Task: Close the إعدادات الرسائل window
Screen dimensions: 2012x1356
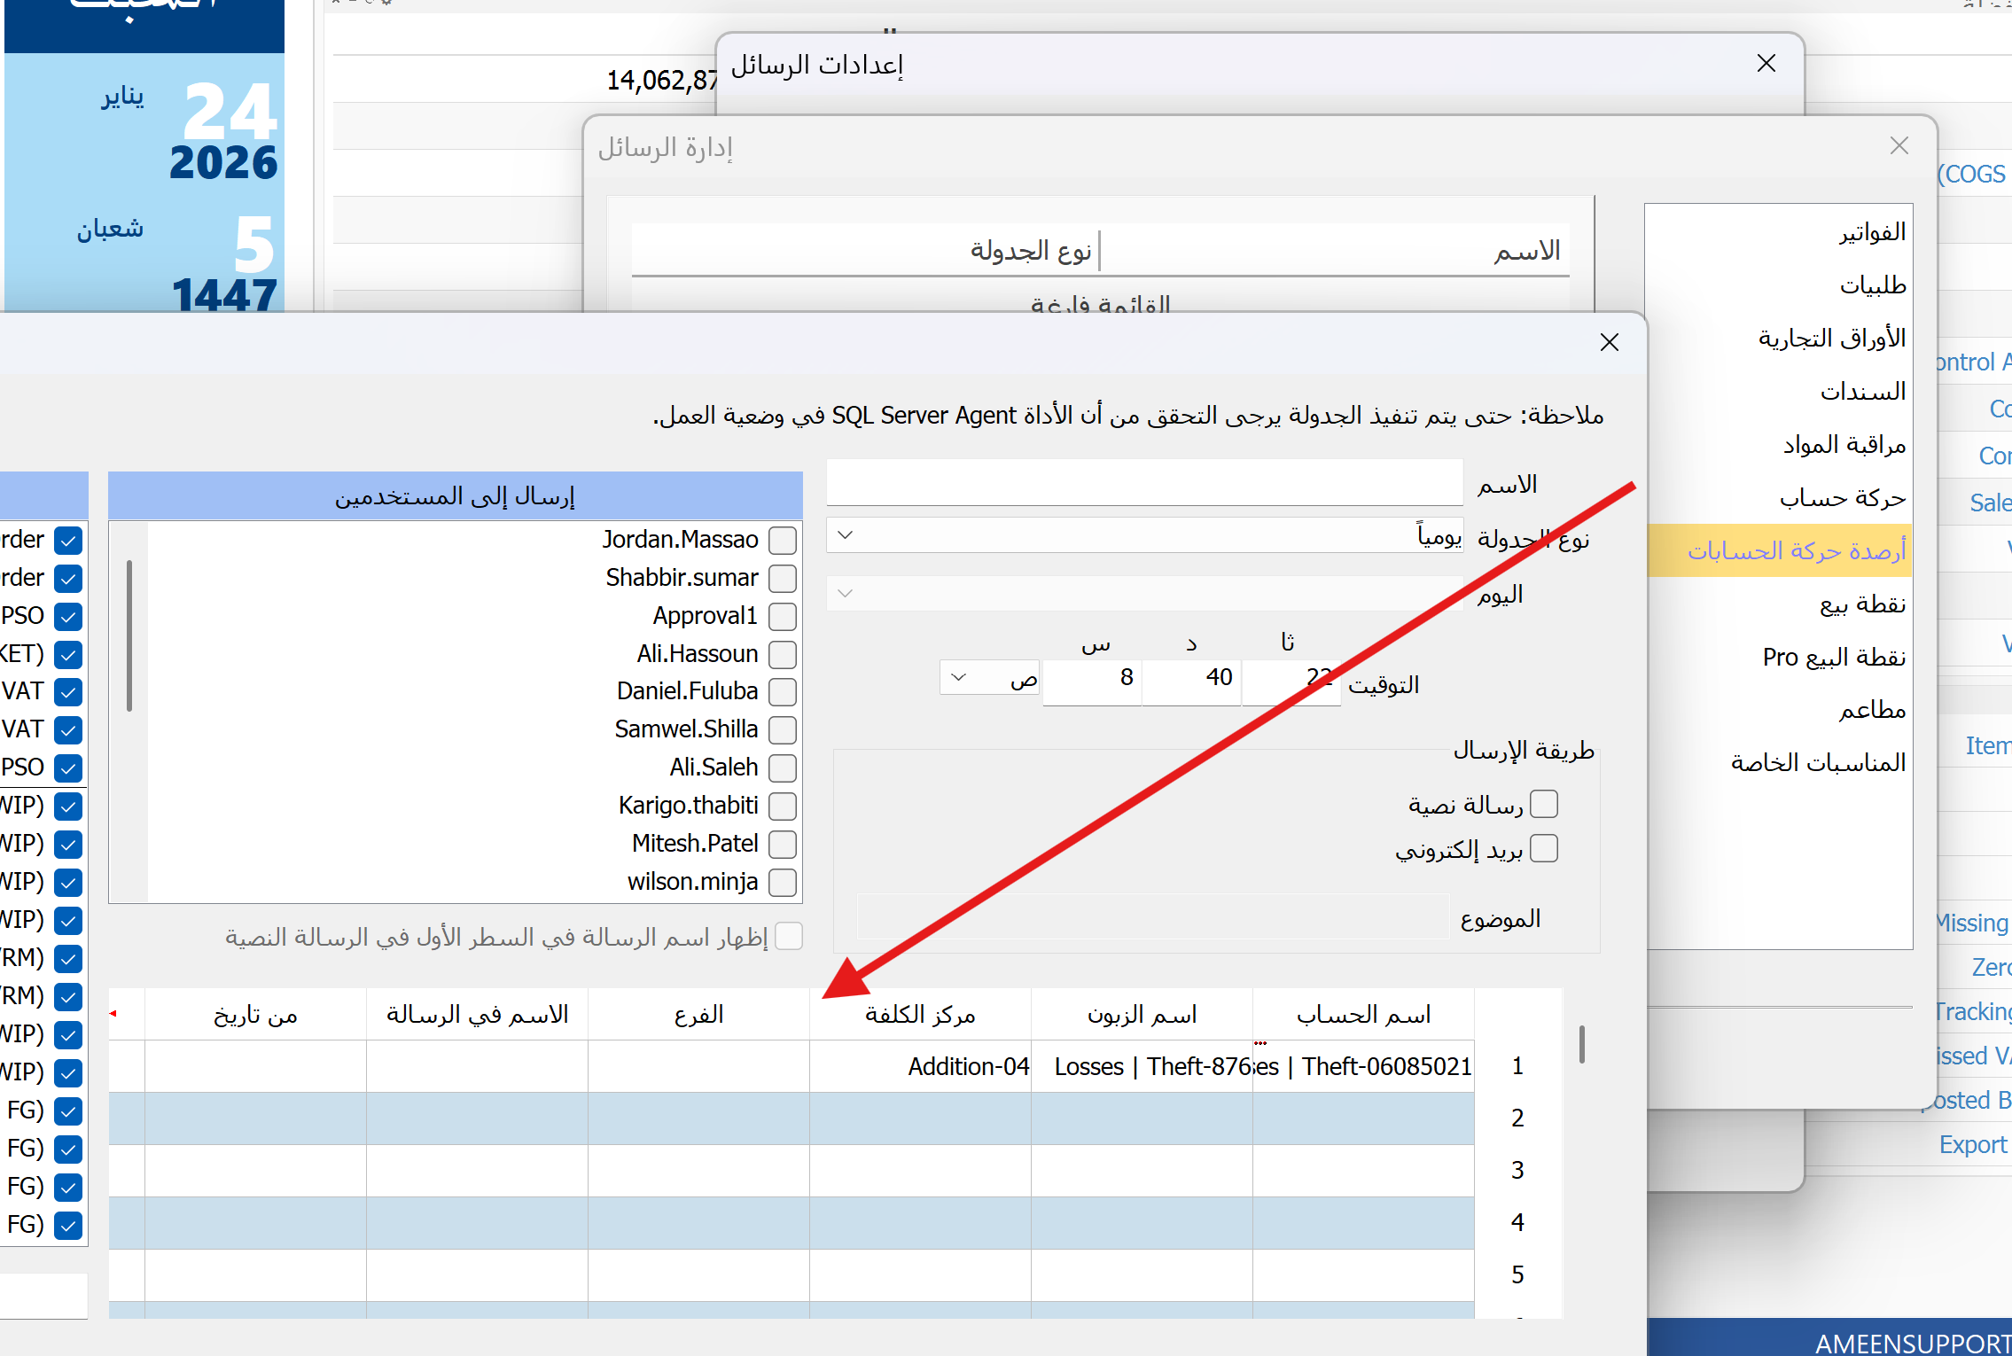Action: click(1766, 64)
